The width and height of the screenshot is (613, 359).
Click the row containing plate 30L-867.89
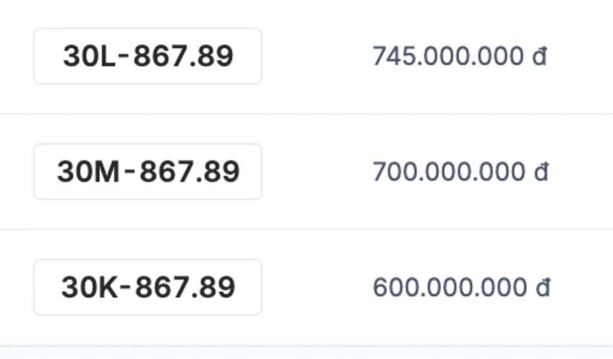(x=306, y=57)
